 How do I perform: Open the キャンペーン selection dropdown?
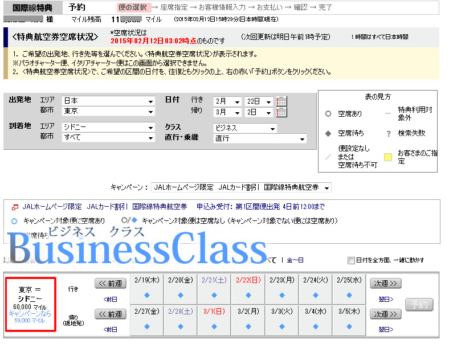[x=241, y=187]
